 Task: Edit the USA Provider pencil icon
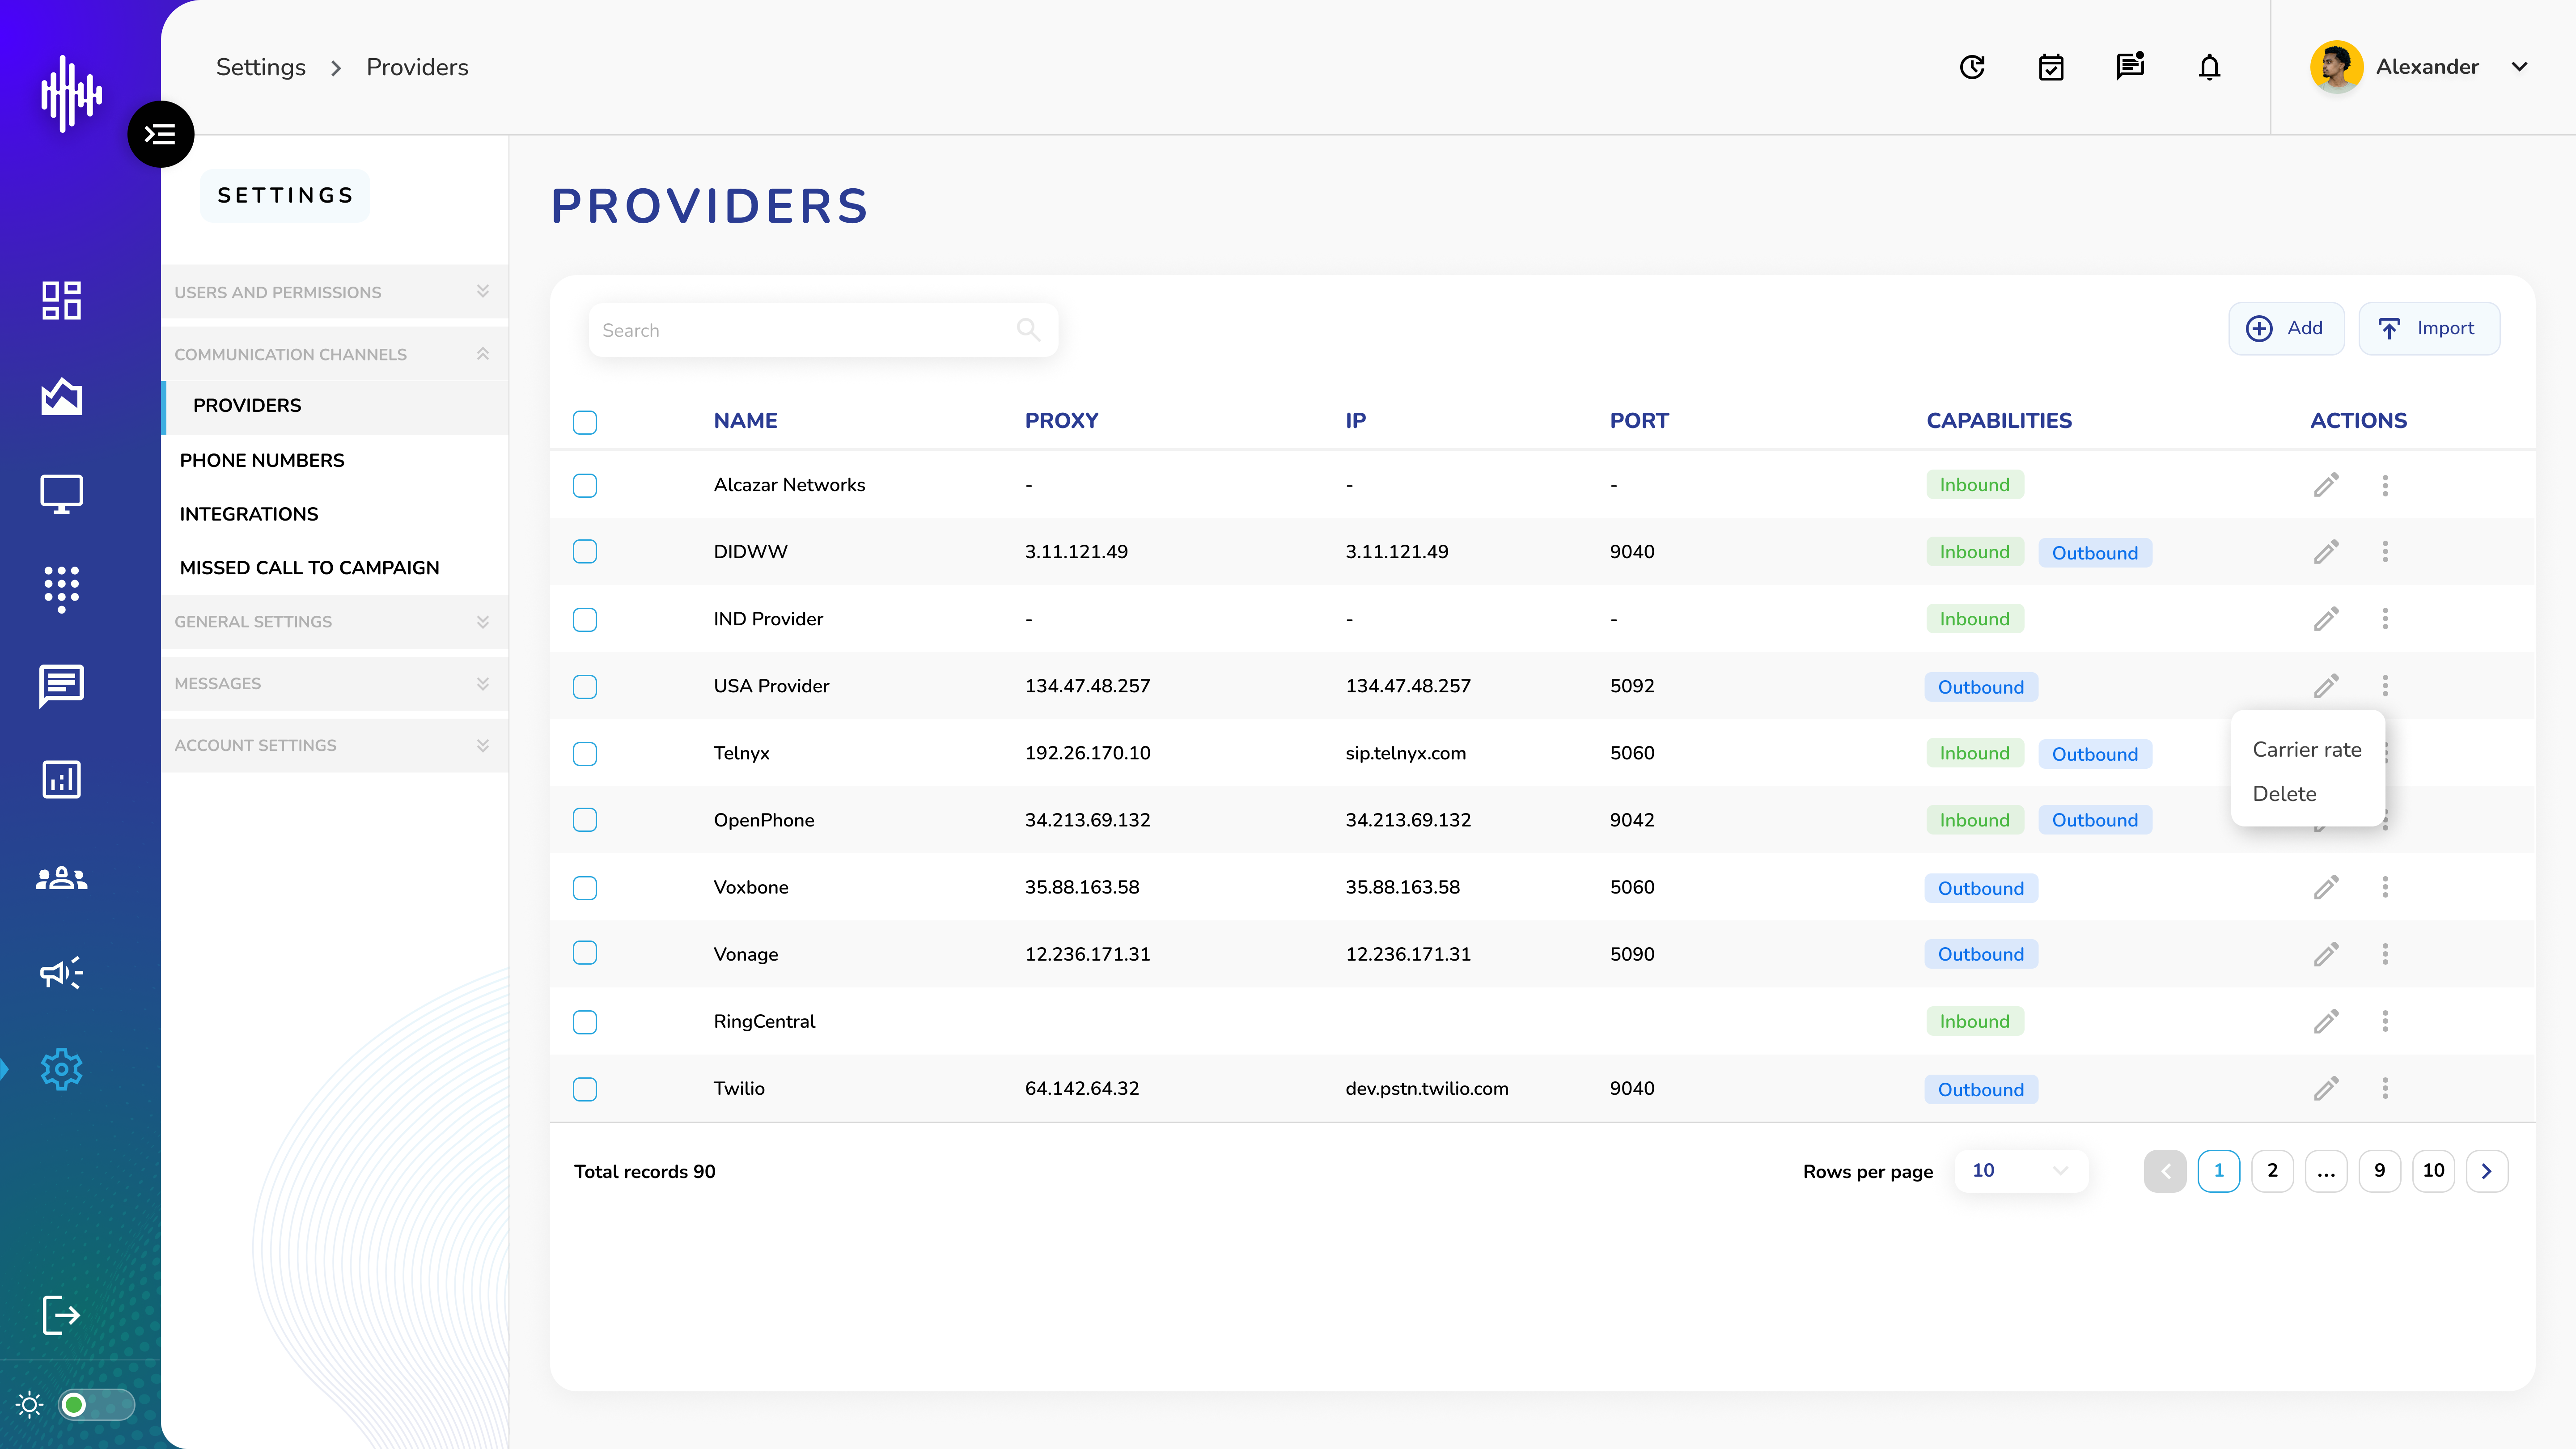tap(2326, 686)
